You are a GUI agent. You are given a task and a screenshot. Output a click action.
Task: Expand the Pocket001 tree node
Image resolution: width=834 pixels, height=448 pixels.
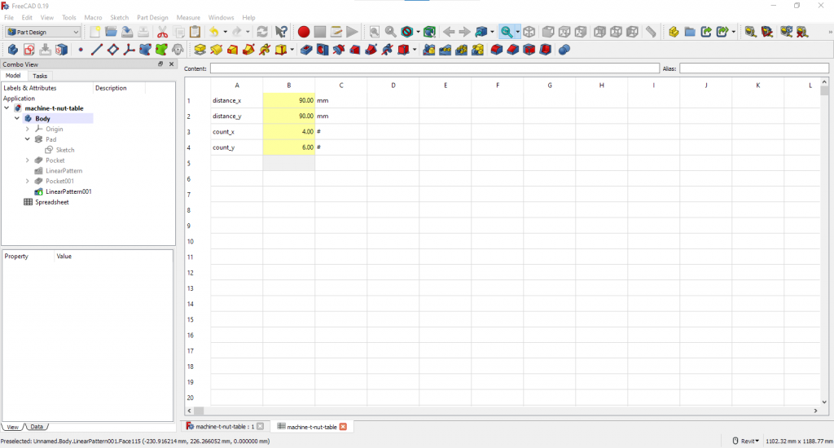28,181
